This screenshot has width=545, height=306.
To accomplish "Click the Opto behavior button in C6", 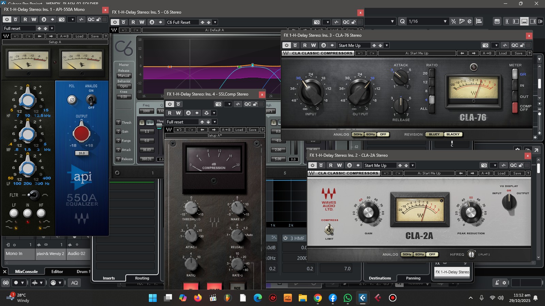I will (124, 86).
